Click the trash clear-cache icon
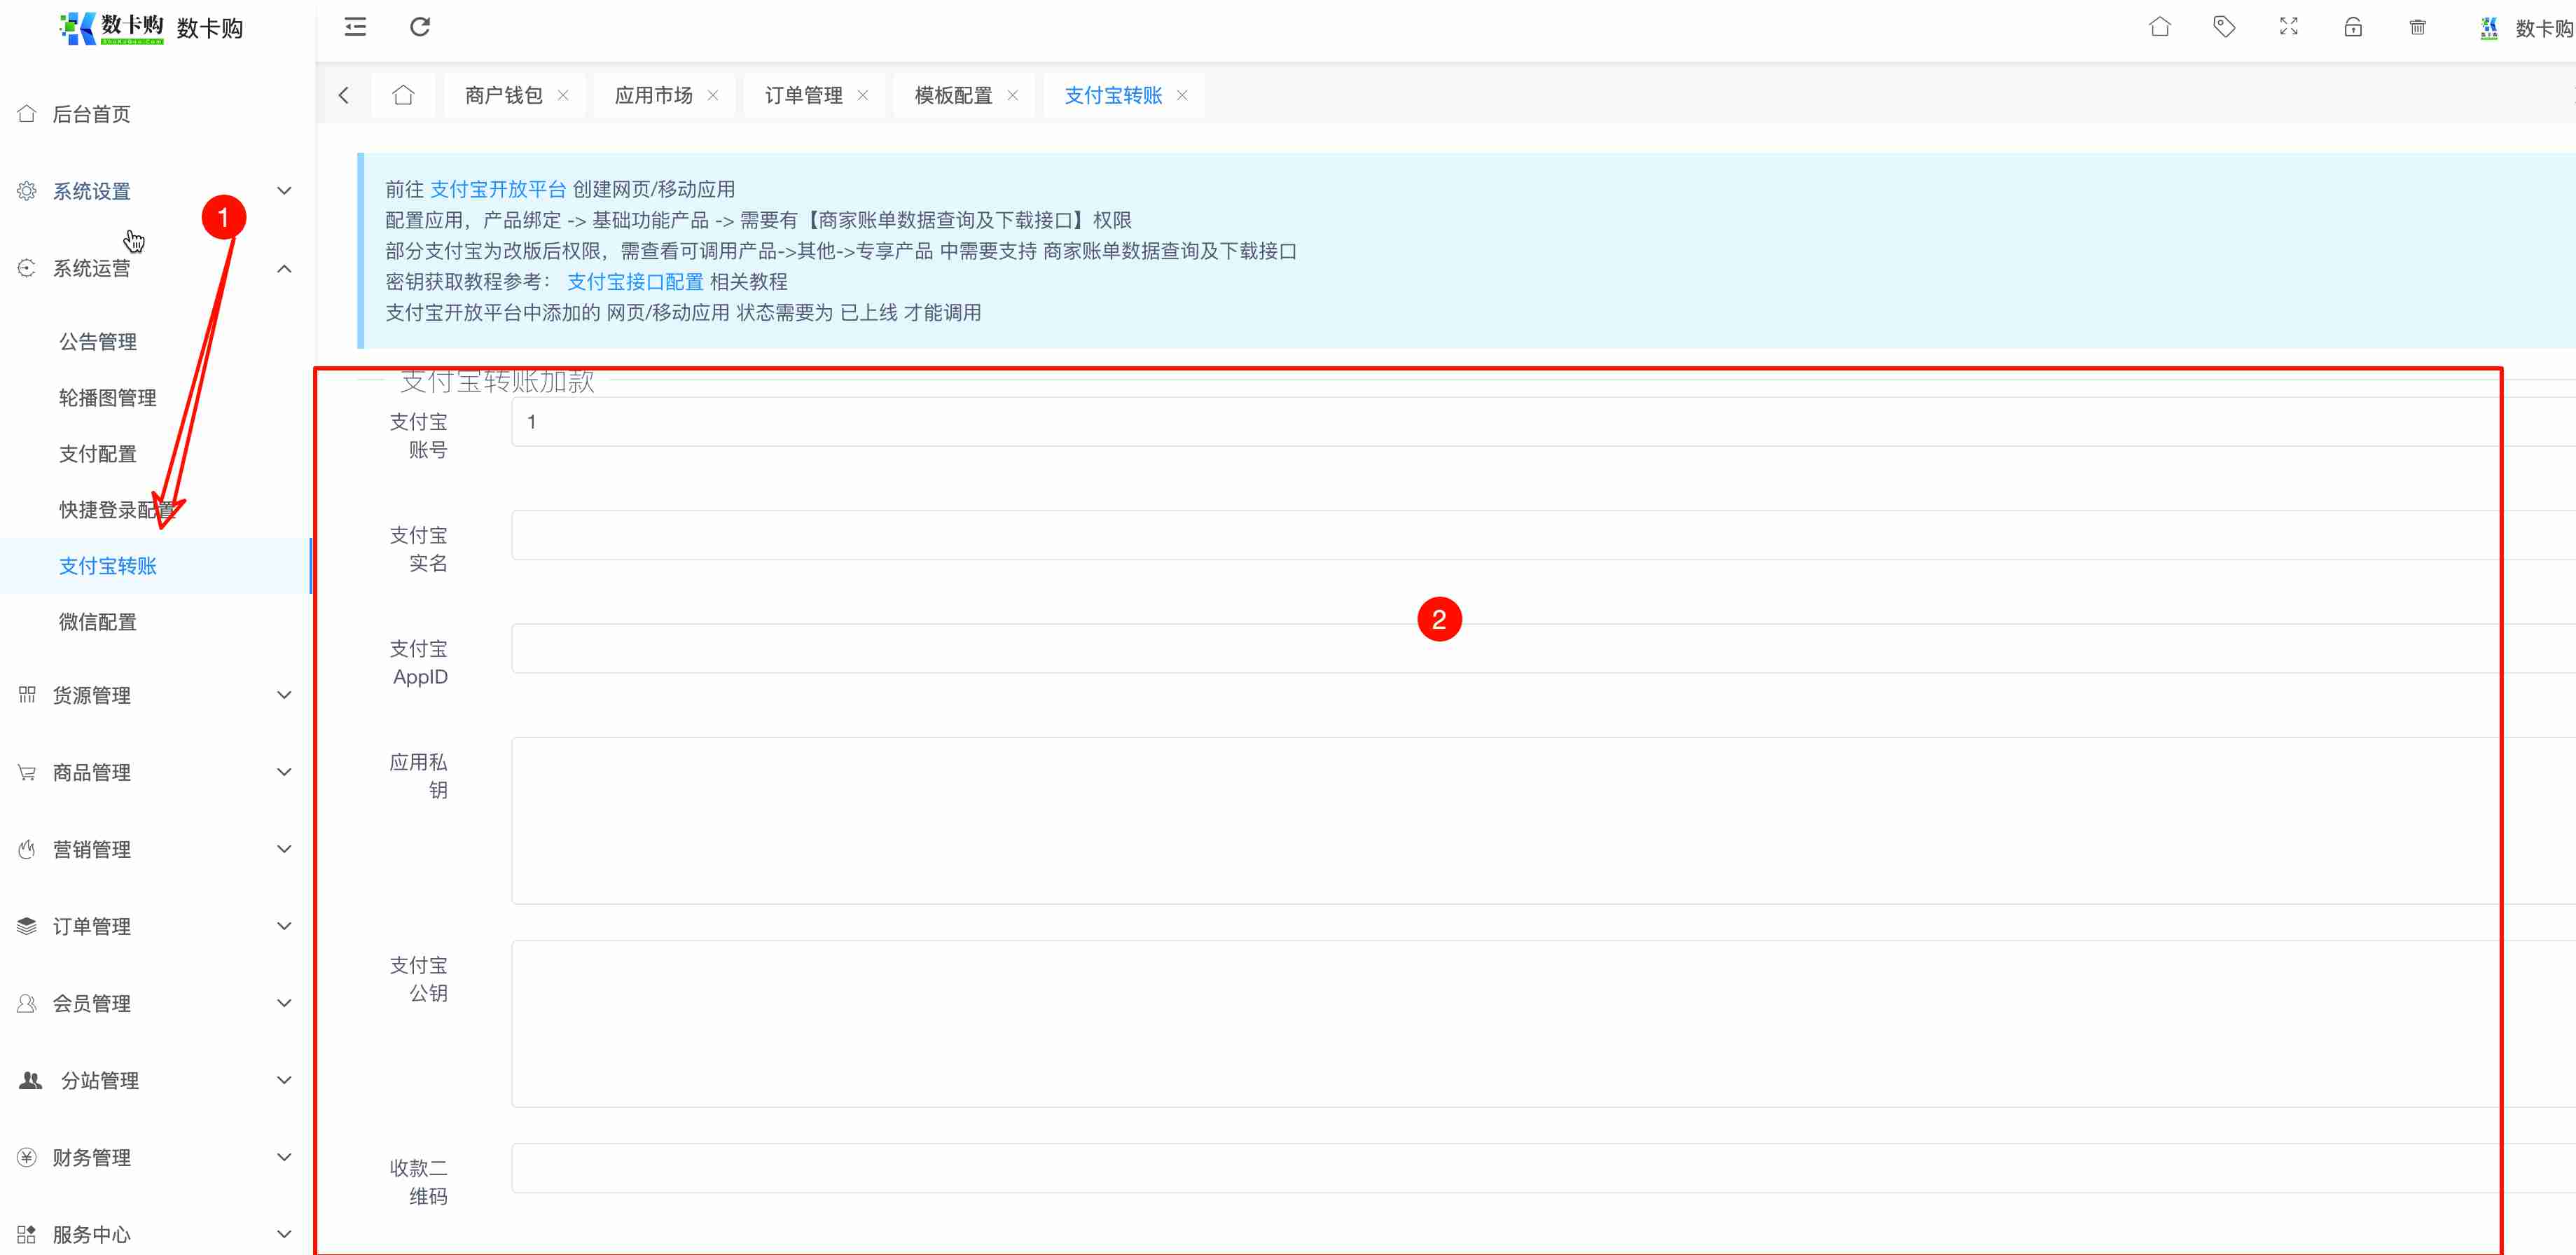 point(2417,27)
